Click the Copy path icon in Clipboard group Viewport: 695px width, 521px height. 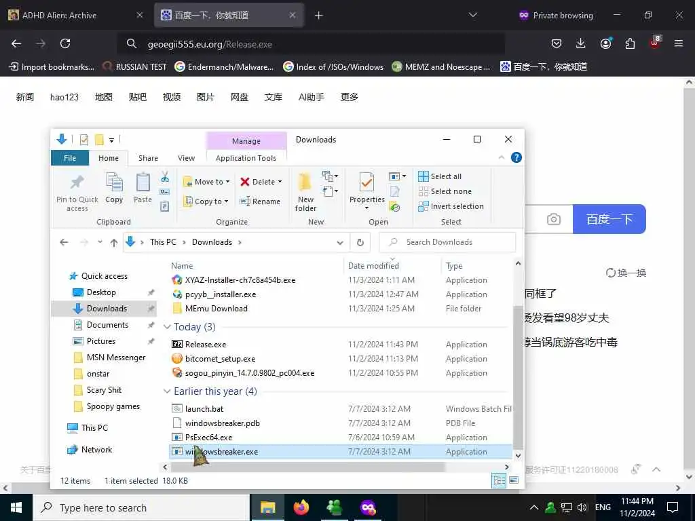click(165, 192)
